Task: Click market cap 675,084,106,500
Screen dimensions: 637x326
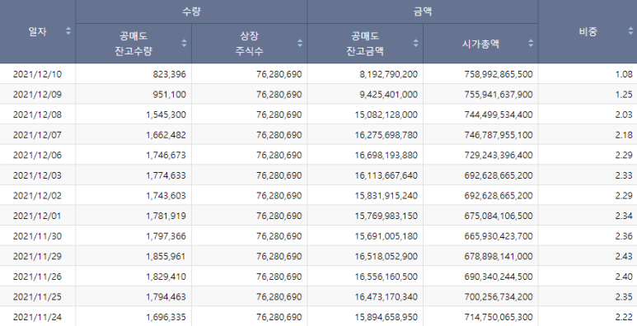Action: [499, 216]
